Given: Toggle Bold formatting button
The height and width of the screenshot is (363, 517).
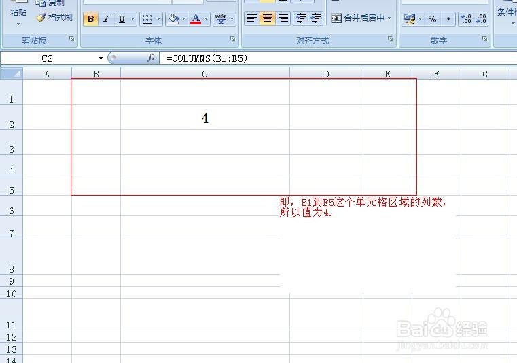Looking at the screenshot, I should point(90,19).
